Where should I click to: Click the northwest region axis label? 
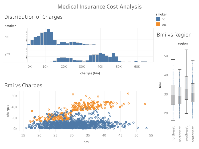180,135
